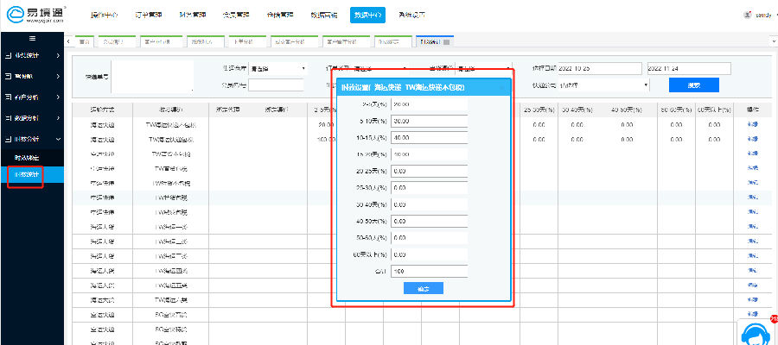Edit the 25-30天(%) field in dialog

[x=429, y=188]
